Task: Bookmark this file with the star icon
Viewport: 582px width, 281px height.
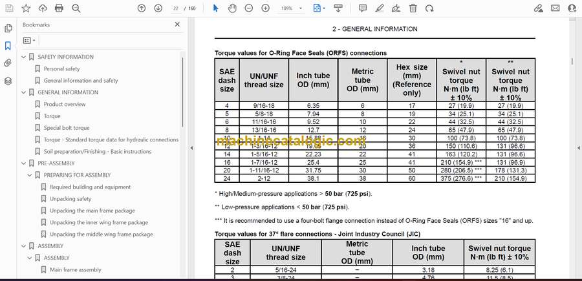Action: click(x=26, y=8)
